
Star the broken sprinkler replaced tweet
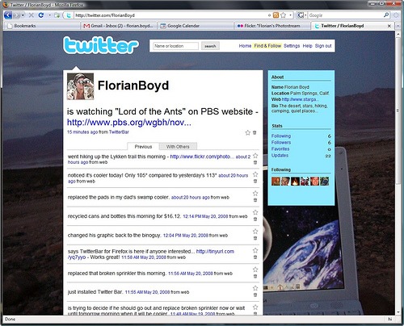[x=255, y=270]
